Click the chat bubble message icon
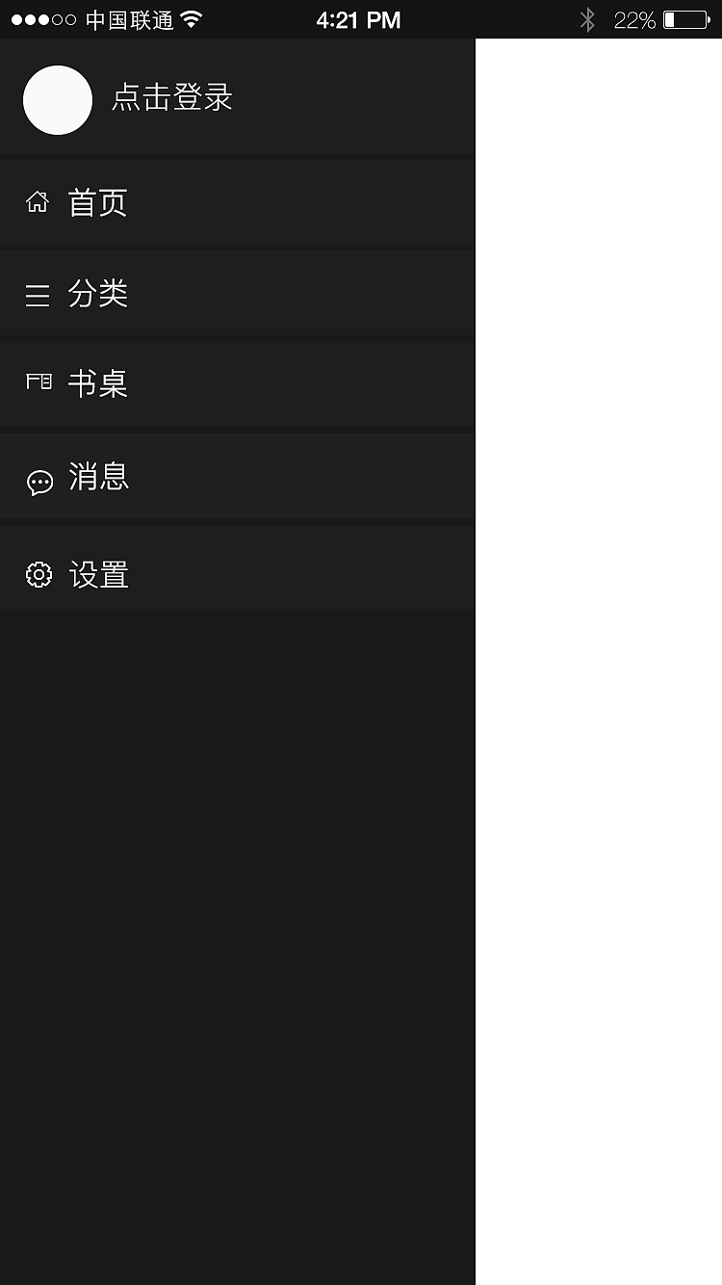 click(39, 483)
